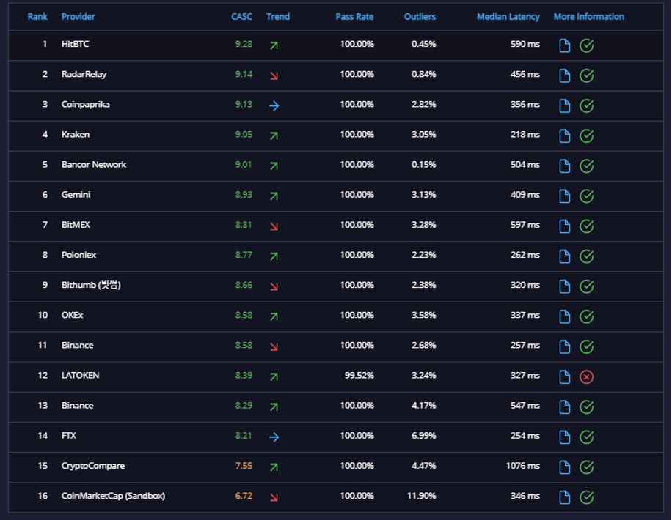Select the FTX provider name
672x520 pixels.
68,436
